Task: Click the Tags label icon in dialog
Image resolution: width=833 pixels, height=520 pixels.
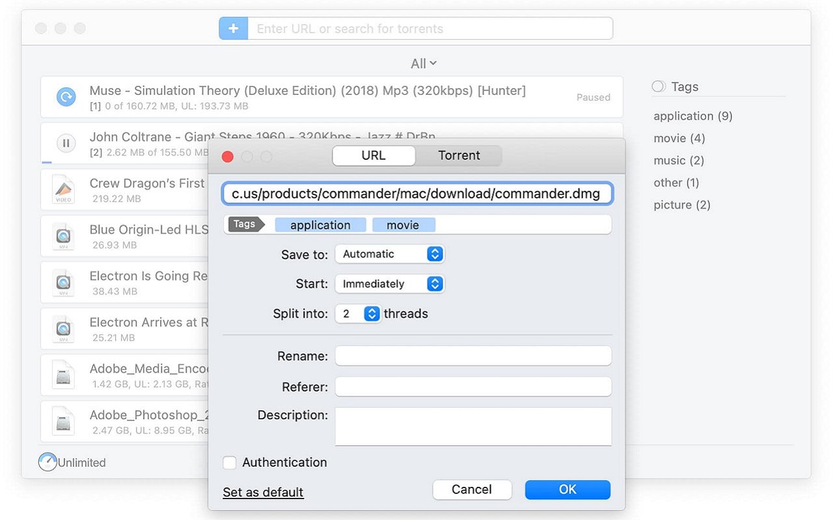Action: click(x=246, y=224)
